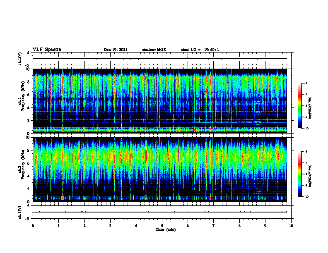Click the 'ch.3(V)' vertical axis label
The width and height of the screenshot is (328, 253).
[x=20, y=212]
